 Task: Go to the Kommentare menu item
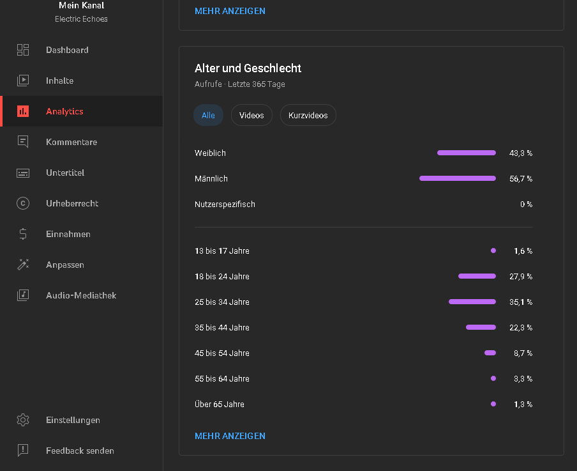71,142
